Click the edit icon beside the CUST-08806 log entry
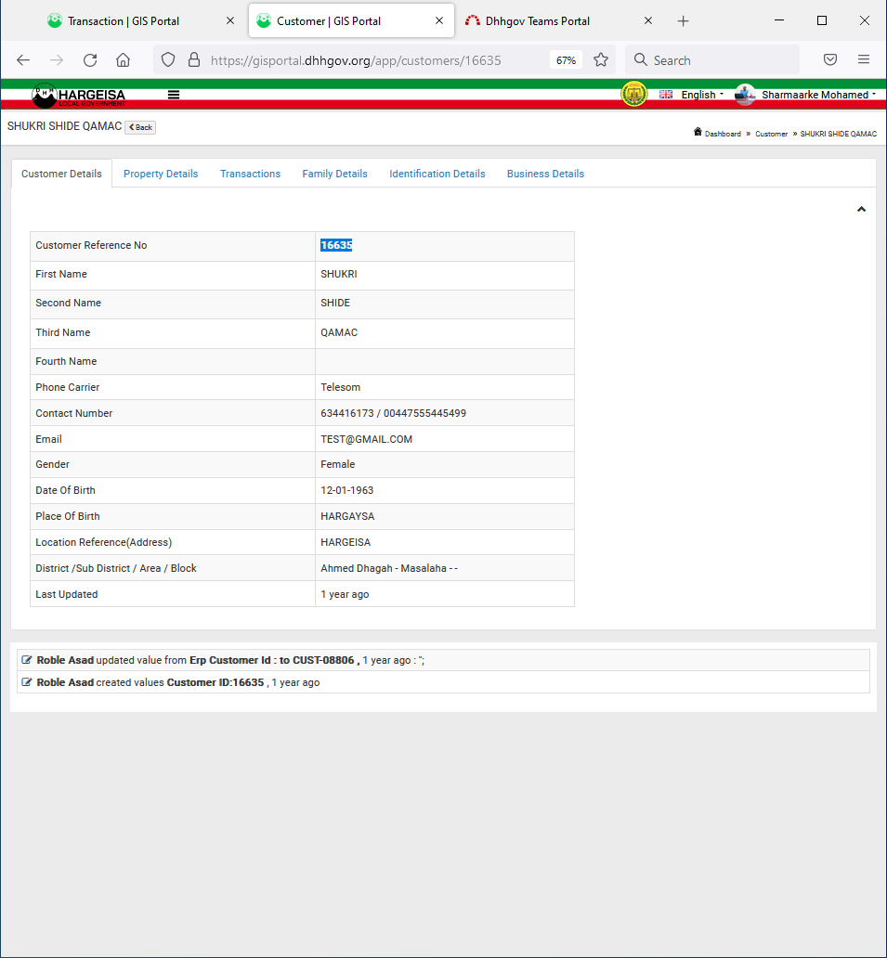Image resolution: width=887 pixels, height=958 pixels. (x=27, y=660)
